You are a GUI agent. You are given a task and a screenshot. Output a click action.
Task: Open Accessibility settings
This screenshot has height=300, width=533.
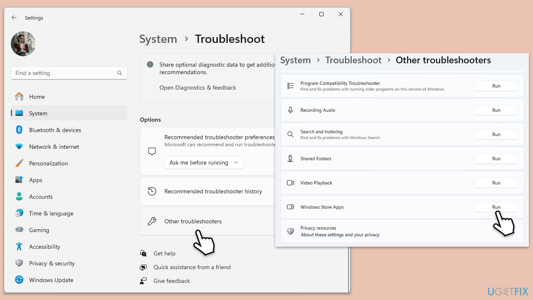[45, 247]
